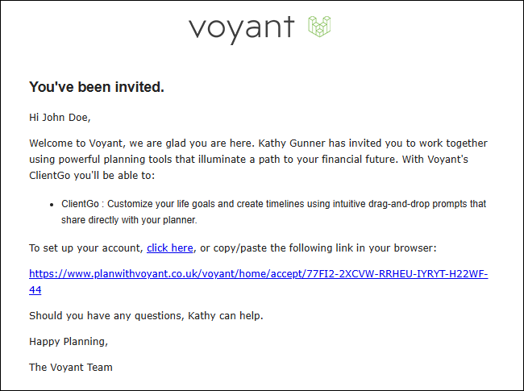Open the 'click here' account setup link
This screenshot has height=391, width=524.
click(x=170, y=248)
